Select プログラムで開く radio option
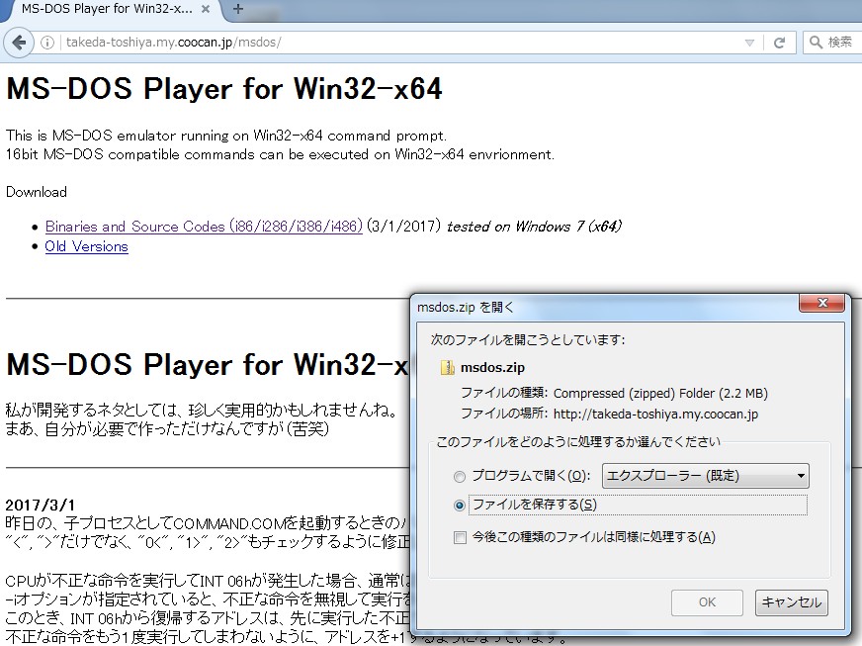Screen dimensions: 862x646 tap(460, 477)
